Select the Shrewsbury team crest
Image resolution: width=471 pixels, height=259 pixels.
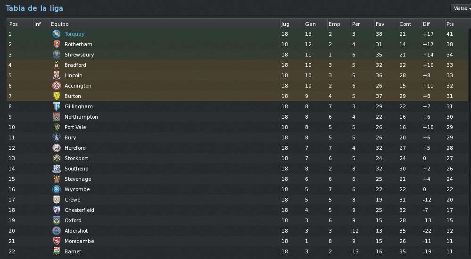57,55
